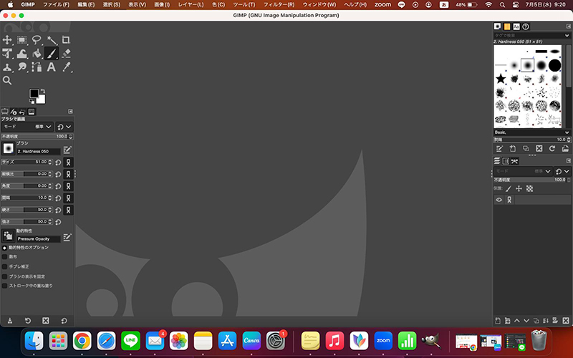
Task: Open the background color swatch
Action: [x=42, y=100]
